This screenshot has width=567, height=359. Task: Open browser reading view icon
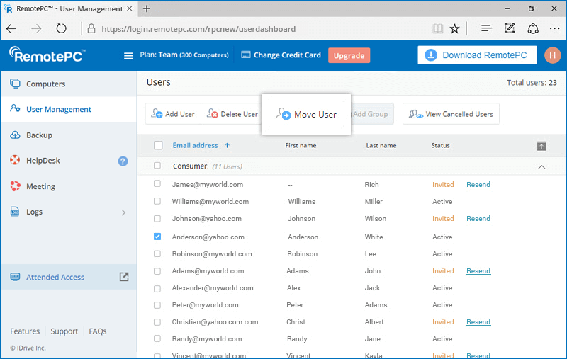click(x=437, y=28)
